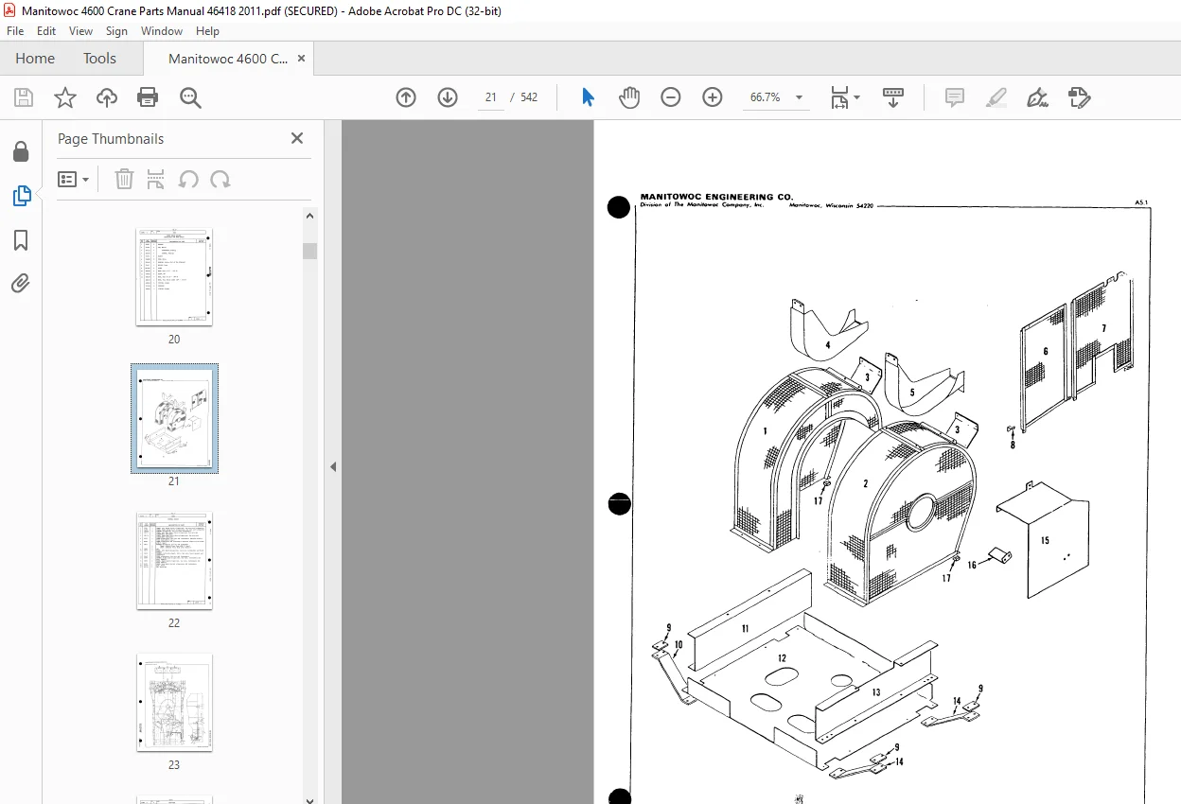Close the Page Thumbnails panel
The width and height of the screenshot is (1181, 804).
click(297, 138)
